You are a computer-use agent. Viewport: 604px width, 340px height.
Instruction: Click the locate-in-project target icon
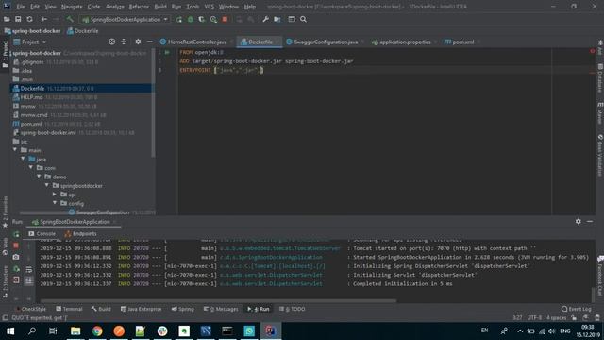tap(111, 42)
